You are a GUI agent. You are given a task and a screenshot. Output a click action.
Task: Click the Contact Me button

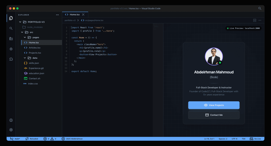pyautogui.click(x=214, y=115)
